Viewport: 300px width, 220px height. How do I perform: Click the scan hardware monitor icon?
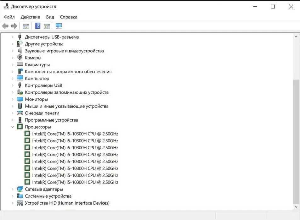pyautogui.click(x=59, y=26)
